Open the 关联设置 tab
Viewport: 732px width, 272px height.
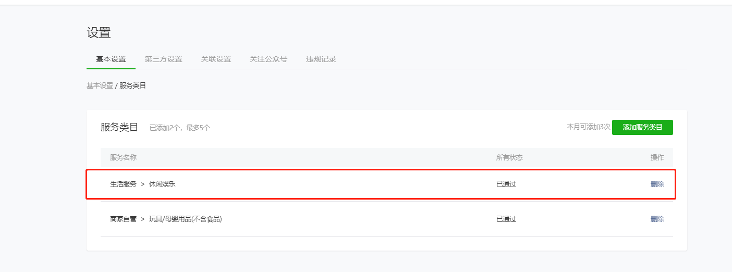tap(216, 59)
